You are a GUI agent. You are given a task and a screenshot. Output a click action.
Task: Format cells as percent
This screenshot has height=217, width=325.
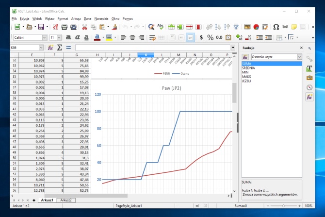[x=210, y=37]
